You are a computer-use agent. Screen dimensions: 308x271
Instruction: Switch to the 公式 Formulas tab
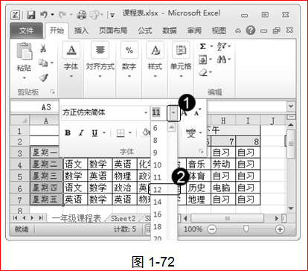[145, 31]
